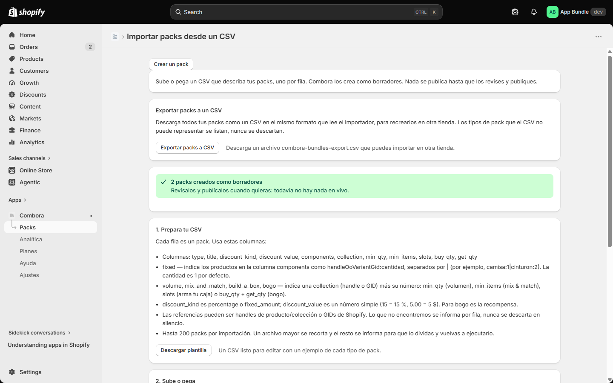Click the '2 packs creados como borradores' message
The height and width of the screenshot is (383, 613).
tap(217, 182)
